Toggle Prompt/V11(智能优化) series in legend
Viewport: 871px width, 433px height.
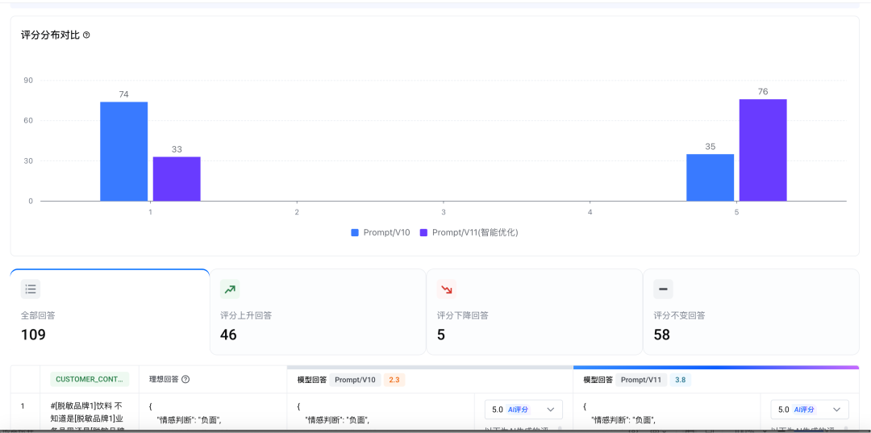[469, 232]
